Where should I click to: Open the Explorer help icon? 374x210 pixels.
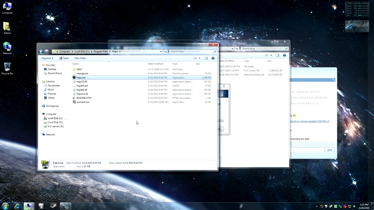pos(213,58)
